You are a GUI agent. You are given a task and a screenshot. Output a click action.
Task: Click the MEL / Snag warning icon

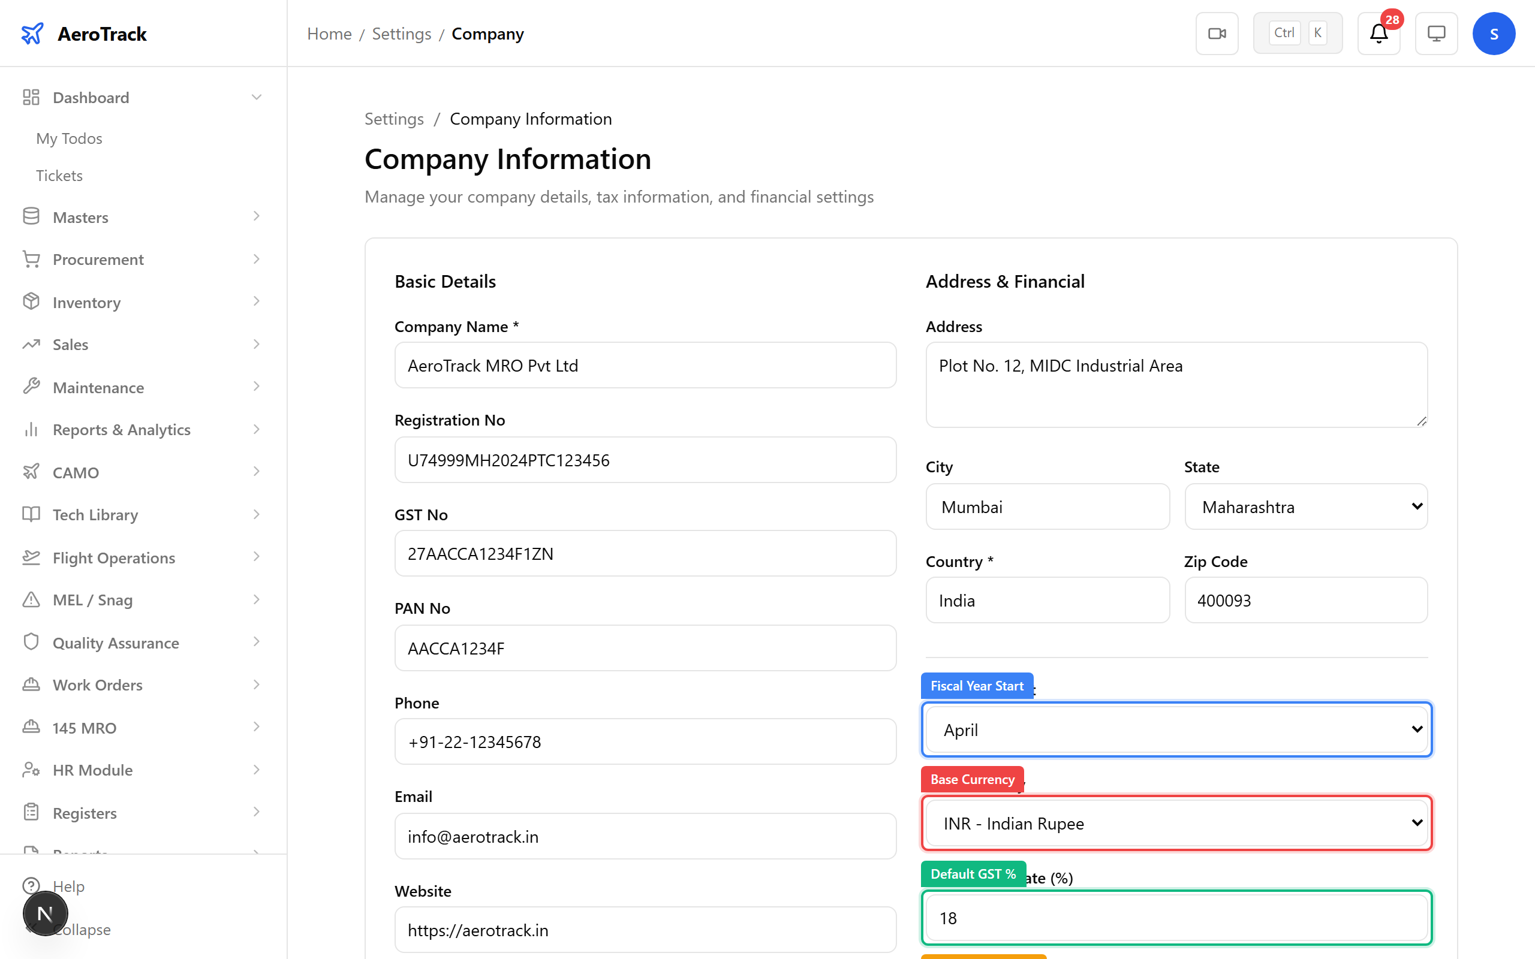click(x=31, y=599)
